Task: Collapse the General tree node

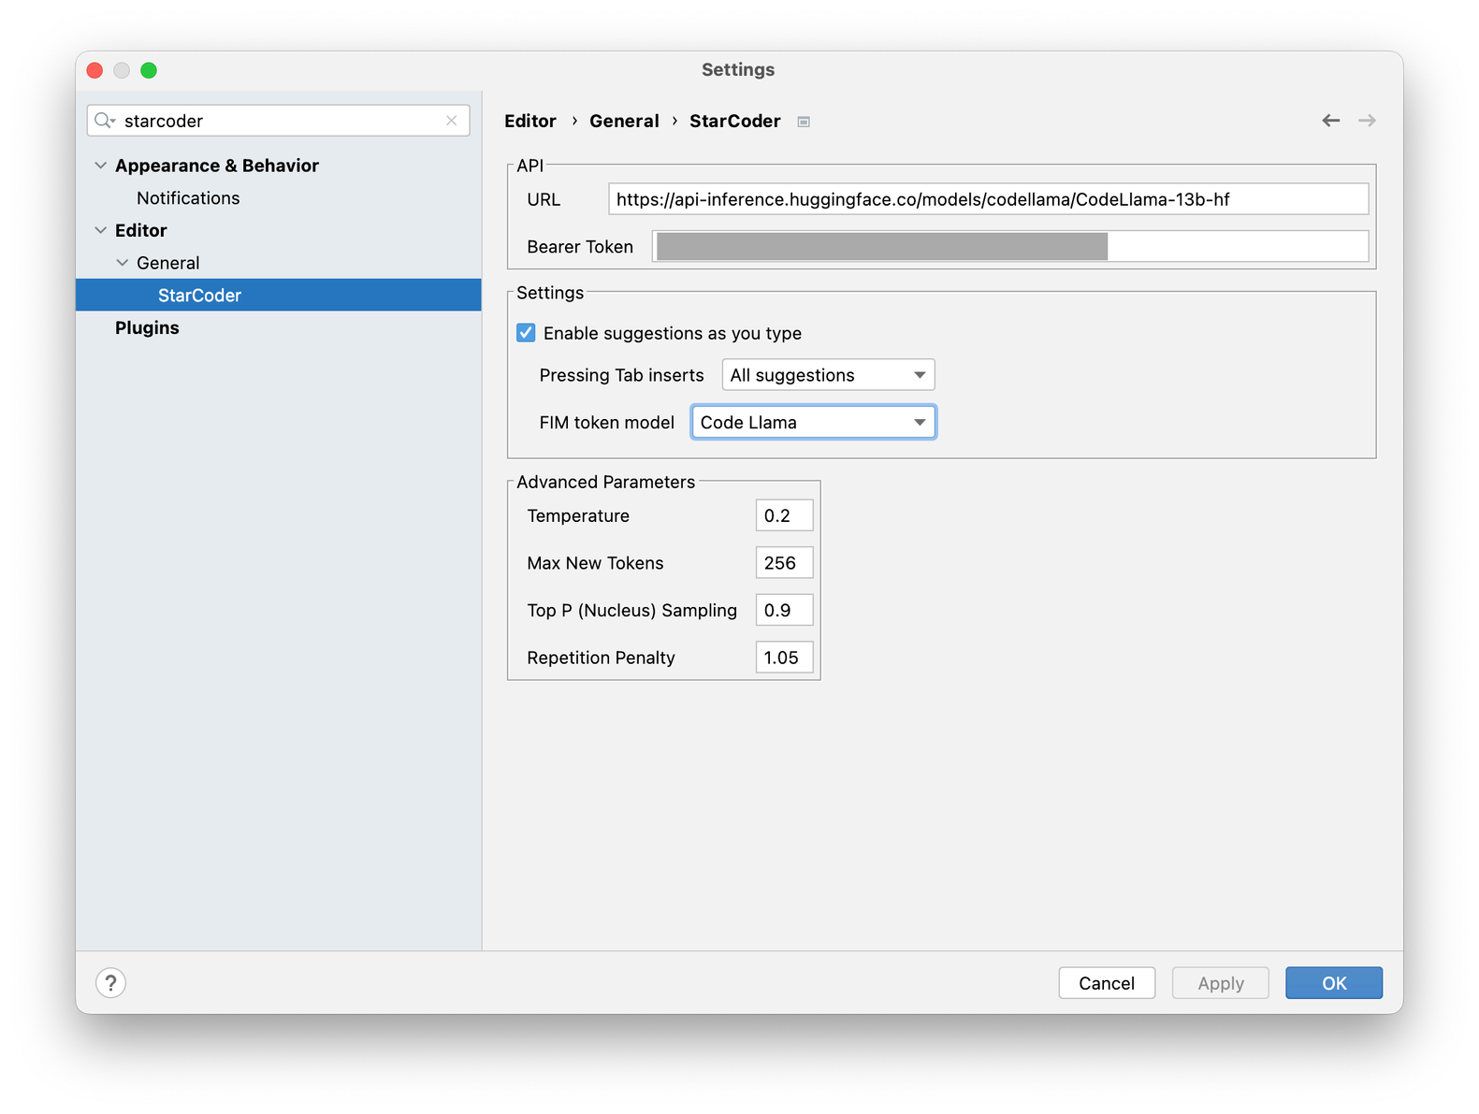Action: point(123,263)
